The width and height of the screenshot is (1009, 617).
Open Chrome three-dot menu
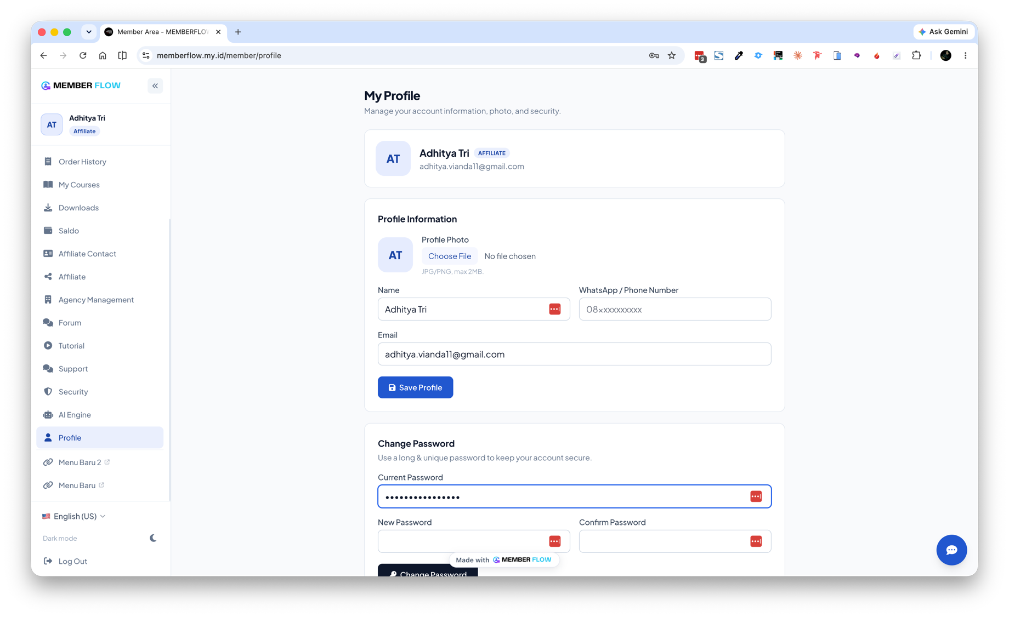point(965,55)
